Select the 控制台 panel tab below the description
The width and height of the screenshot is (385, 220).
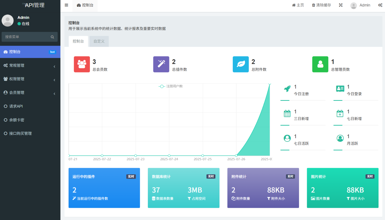click(78, 41)
